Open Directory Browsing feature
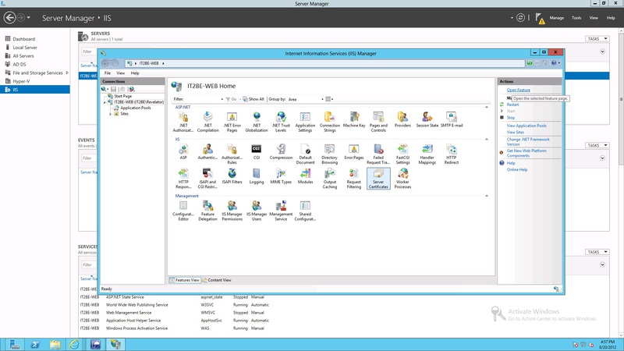The image size is (624, 351). 329,154
